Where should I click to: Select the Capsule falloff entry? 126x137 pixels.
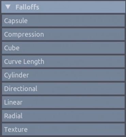(63, 21)
